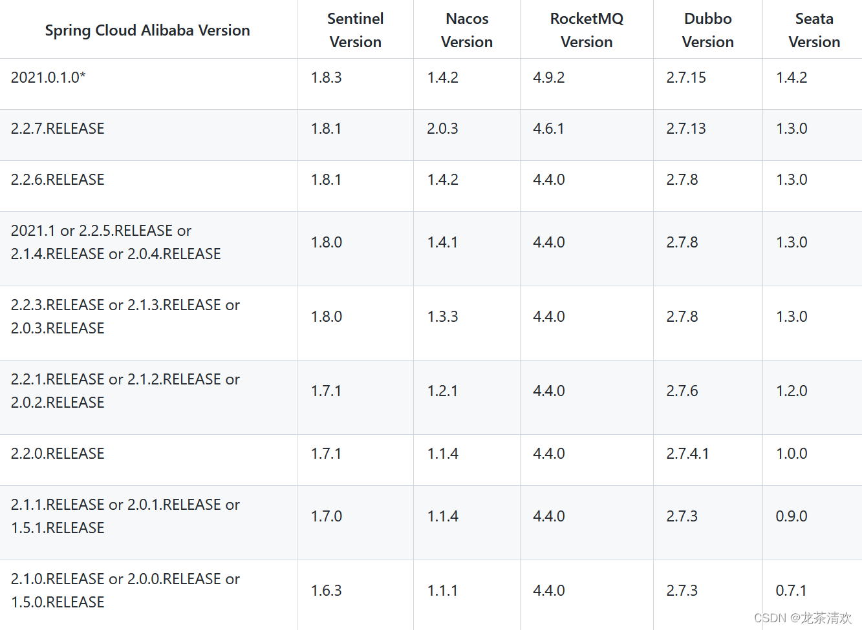Select Dubbo value 2.7.4.1
The width and height of the screenshot is (862, 630).
[x=687, y=454]
